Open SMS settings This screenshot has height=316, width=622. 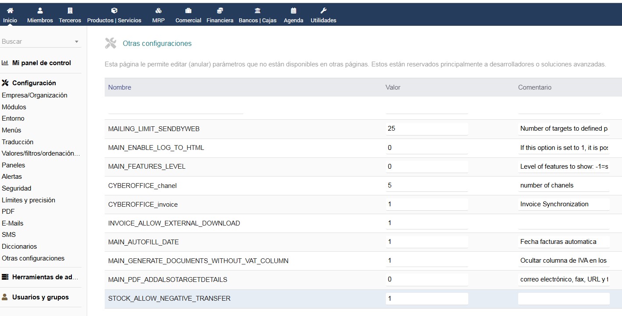(9, 235)
